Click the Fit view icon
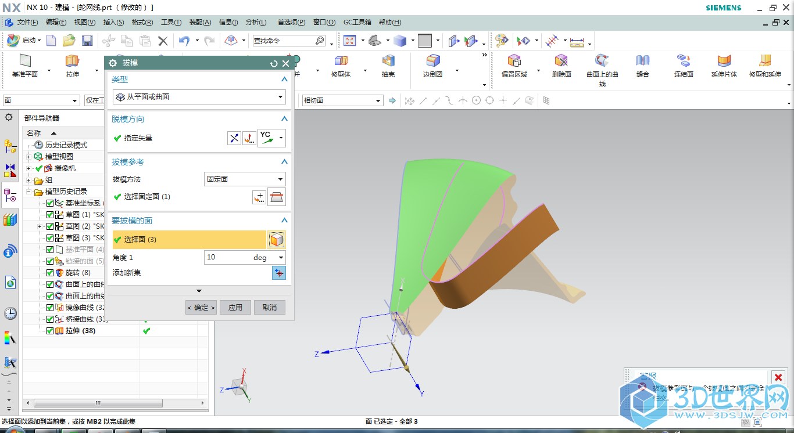Screen dimensions: 794x433 (x=350, y=41)
